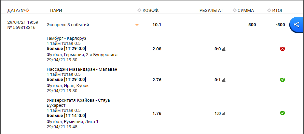Sort by СУММА column
The width and height of the screenshot is (304, 134).
(x=243, y=11)
